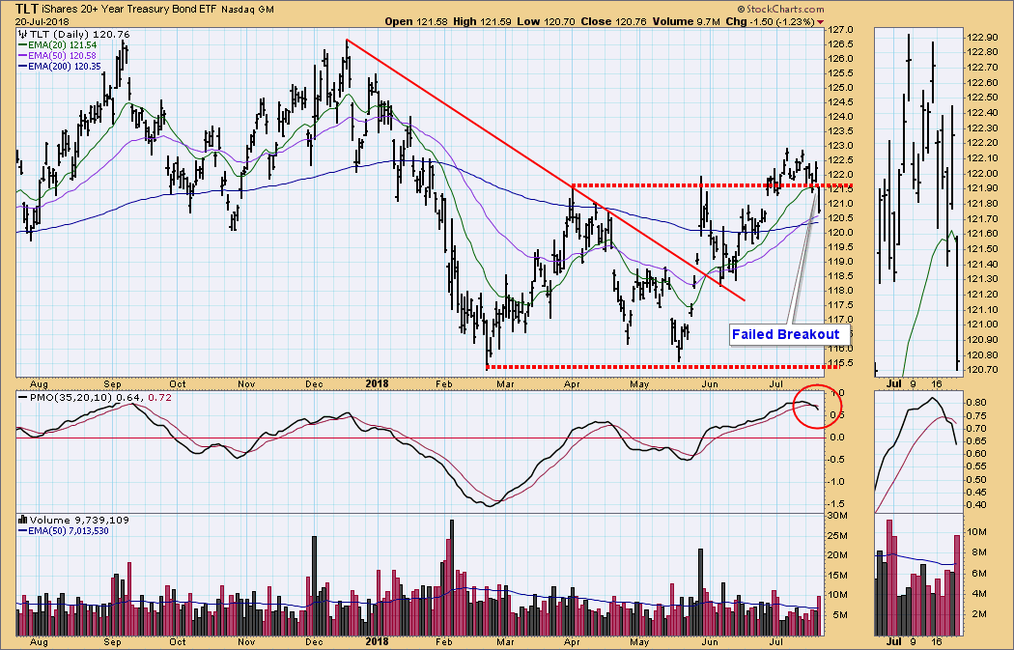Click the Nov label at the very bottom axis

(246, 642)
